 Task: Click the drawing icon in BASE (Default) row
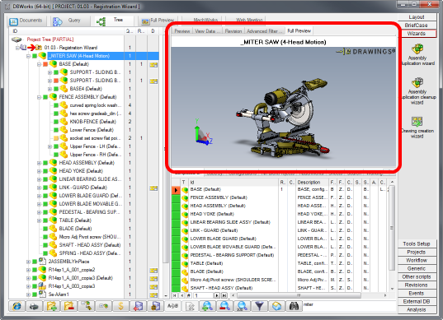[x=153, y=64]
